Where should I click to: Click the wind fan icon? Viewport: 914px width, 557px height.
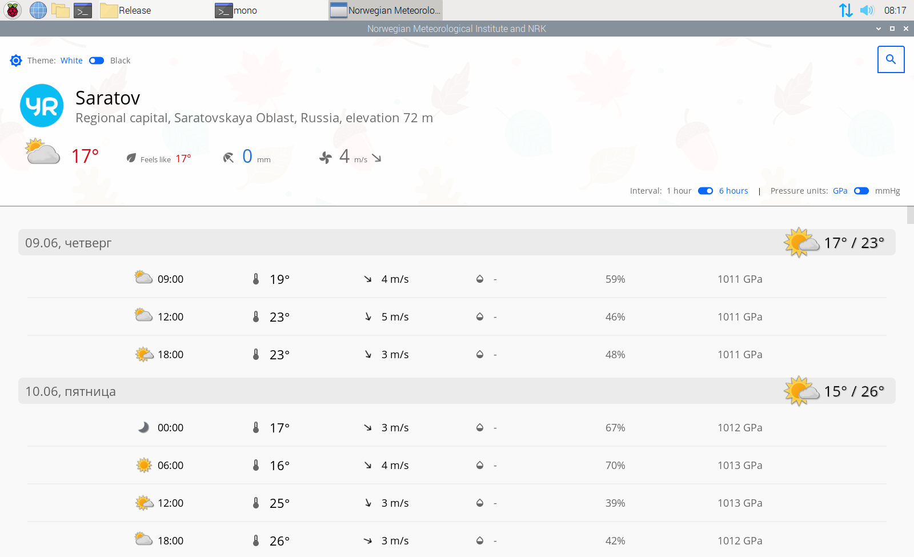326,157
